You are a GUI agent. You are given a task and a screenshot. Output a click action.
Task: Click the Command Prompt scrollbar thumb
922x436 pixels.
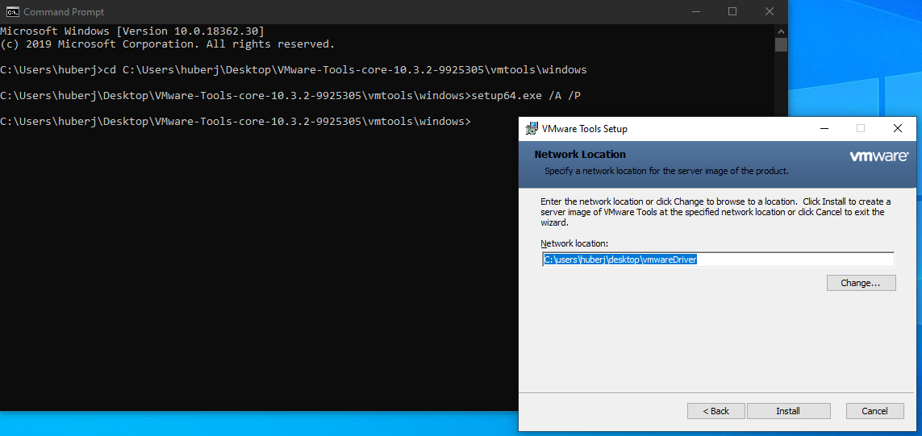point(781,44)
